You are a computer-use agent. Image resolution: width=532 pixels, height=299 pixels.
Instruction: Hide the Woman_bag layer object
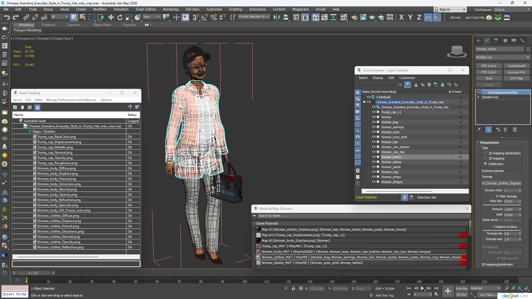[x=374, y=122]
